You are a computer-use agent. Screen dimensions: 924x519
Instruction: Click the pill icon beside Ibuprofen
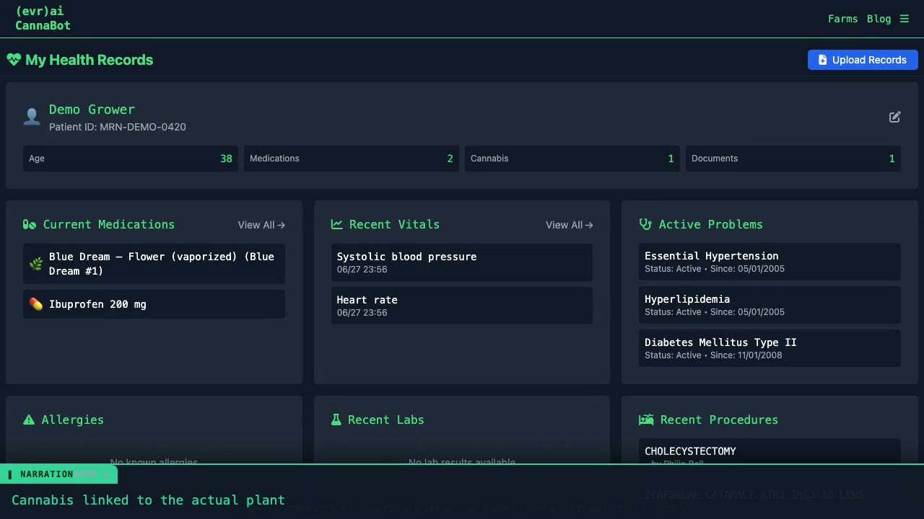pyautogui.click(x=36, y=304)
